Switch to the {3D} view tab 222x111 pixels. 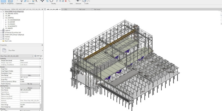tap(65, 9)
